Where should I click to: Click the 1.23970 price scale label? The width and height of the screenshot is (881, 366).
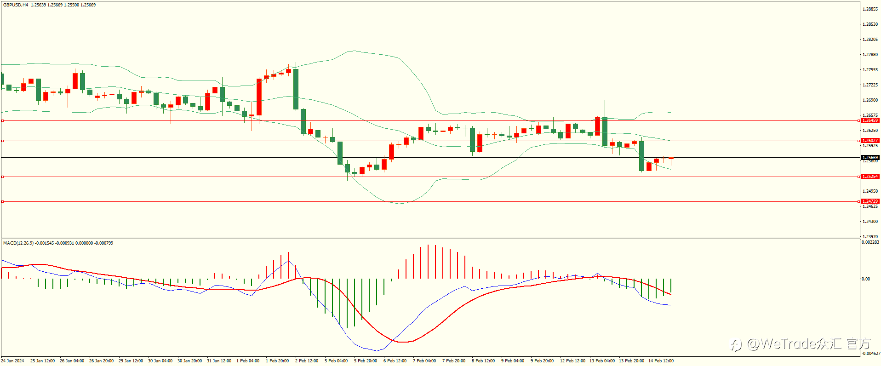tap(870, 237)
